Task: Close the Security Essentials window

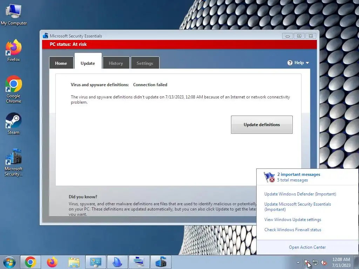Action: (311, 36)
